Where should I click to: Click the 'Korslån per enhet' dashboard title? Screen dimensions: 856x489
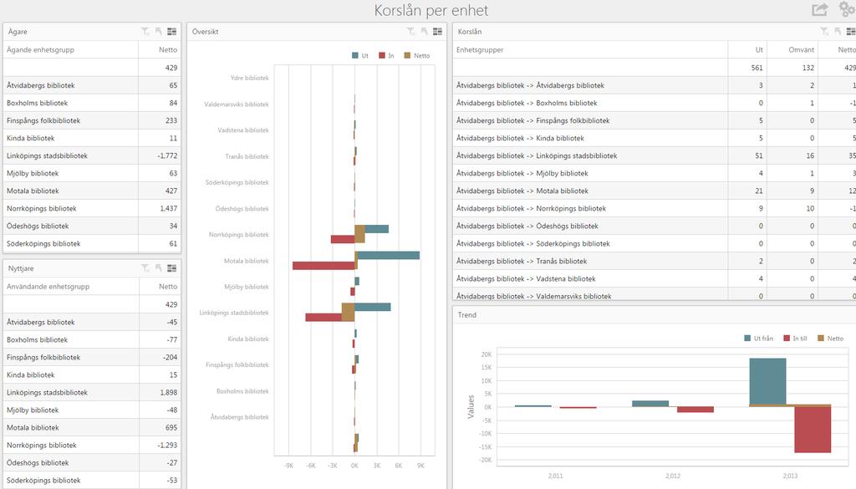(431, 10)
